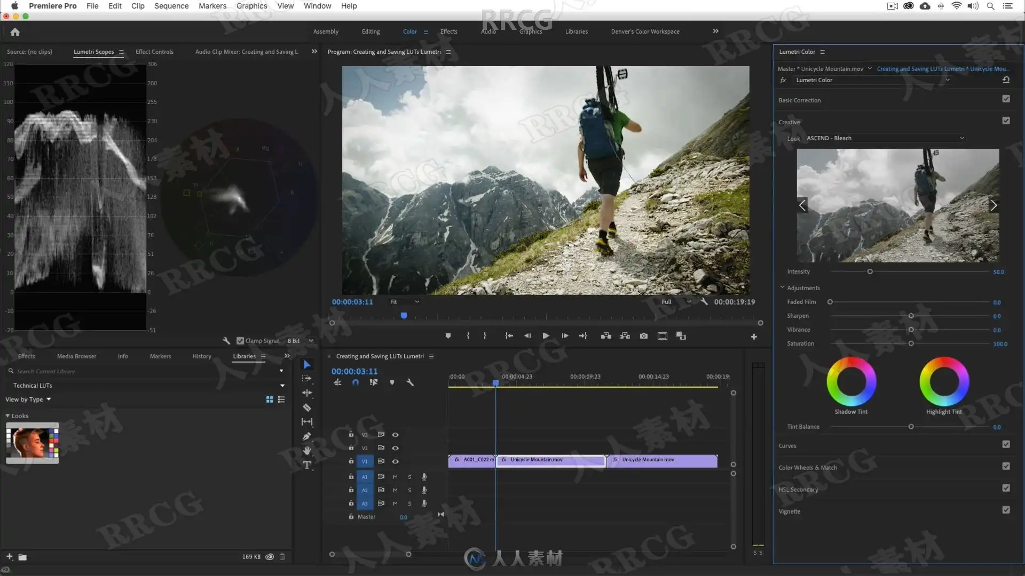Click the Export Frame camera icon
The width and height of the screenshot is (1025, 576).
pos(644,336)
